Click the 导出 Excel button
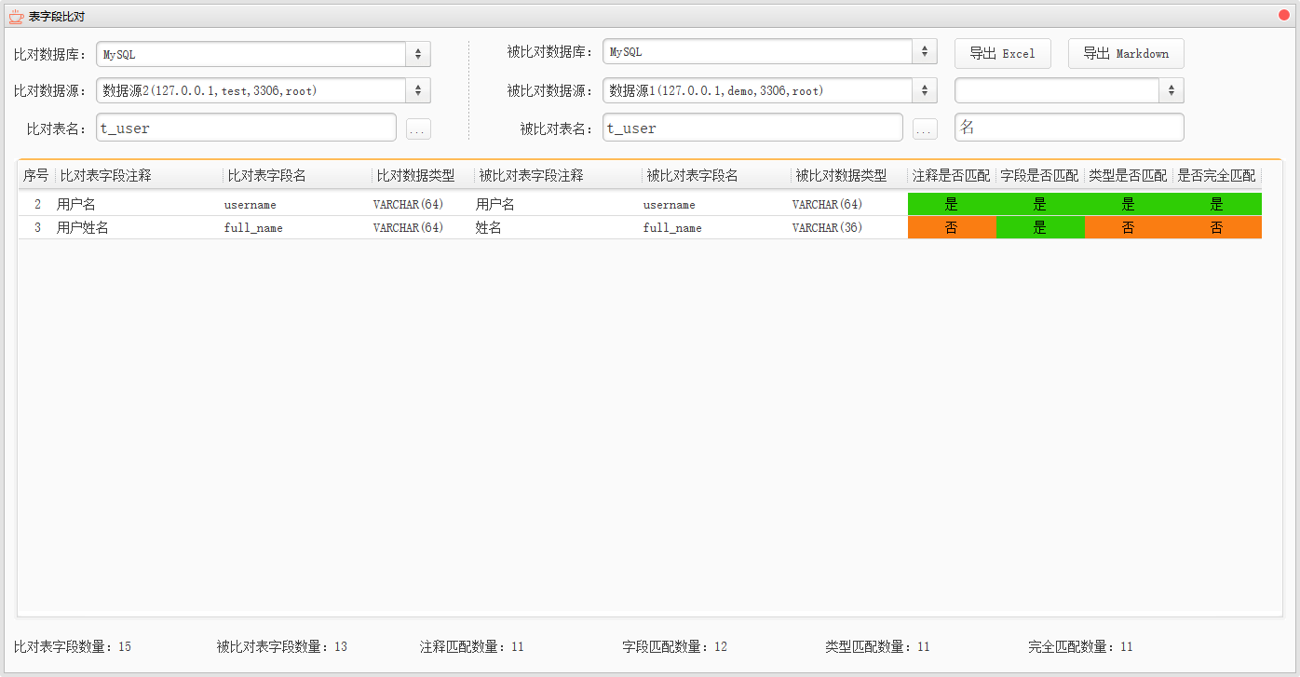This screenshot has height=677, width=1300. tap(1002, 54)
